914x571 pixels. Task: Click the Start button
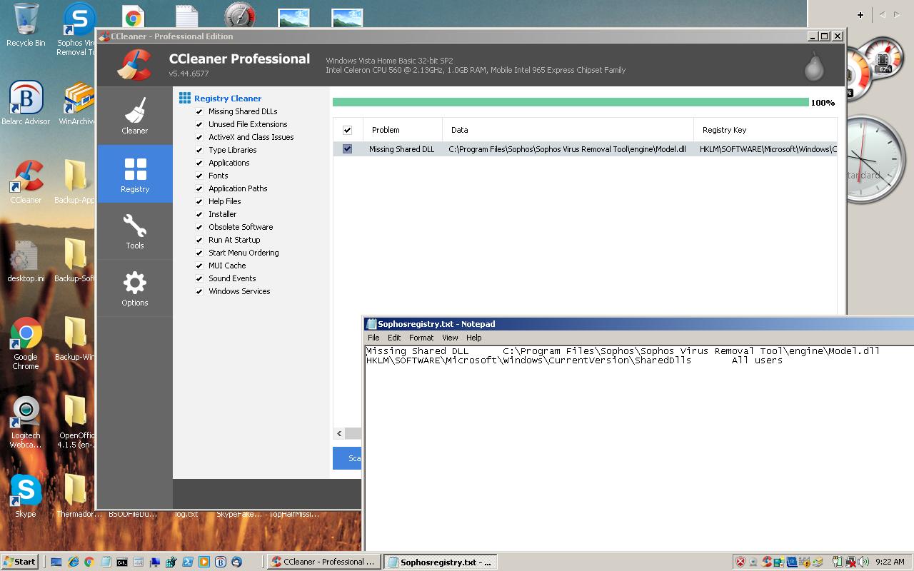[x=20, y=562]
